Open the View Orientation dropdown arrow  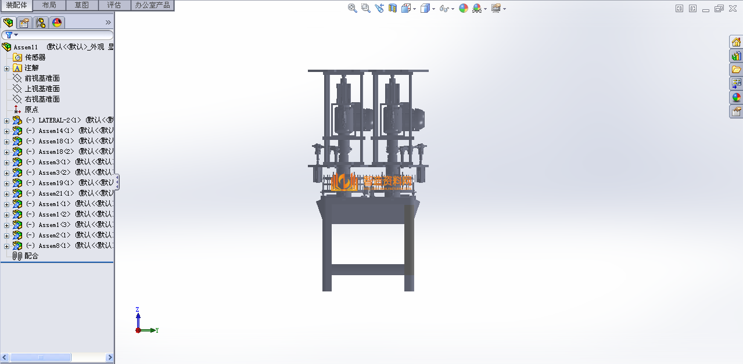(x=414, y=9)
